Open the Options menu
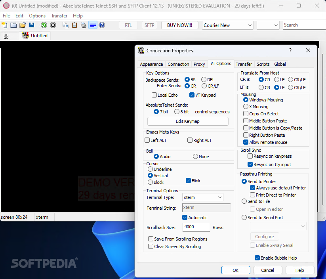Viewport: 326px width, 279px height. [37, 16]
